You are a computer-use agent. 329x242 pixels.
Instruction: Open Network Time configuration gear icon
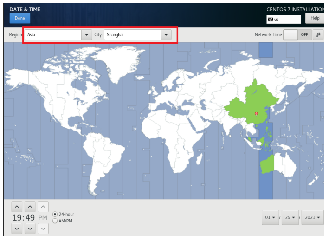point(318,35)
